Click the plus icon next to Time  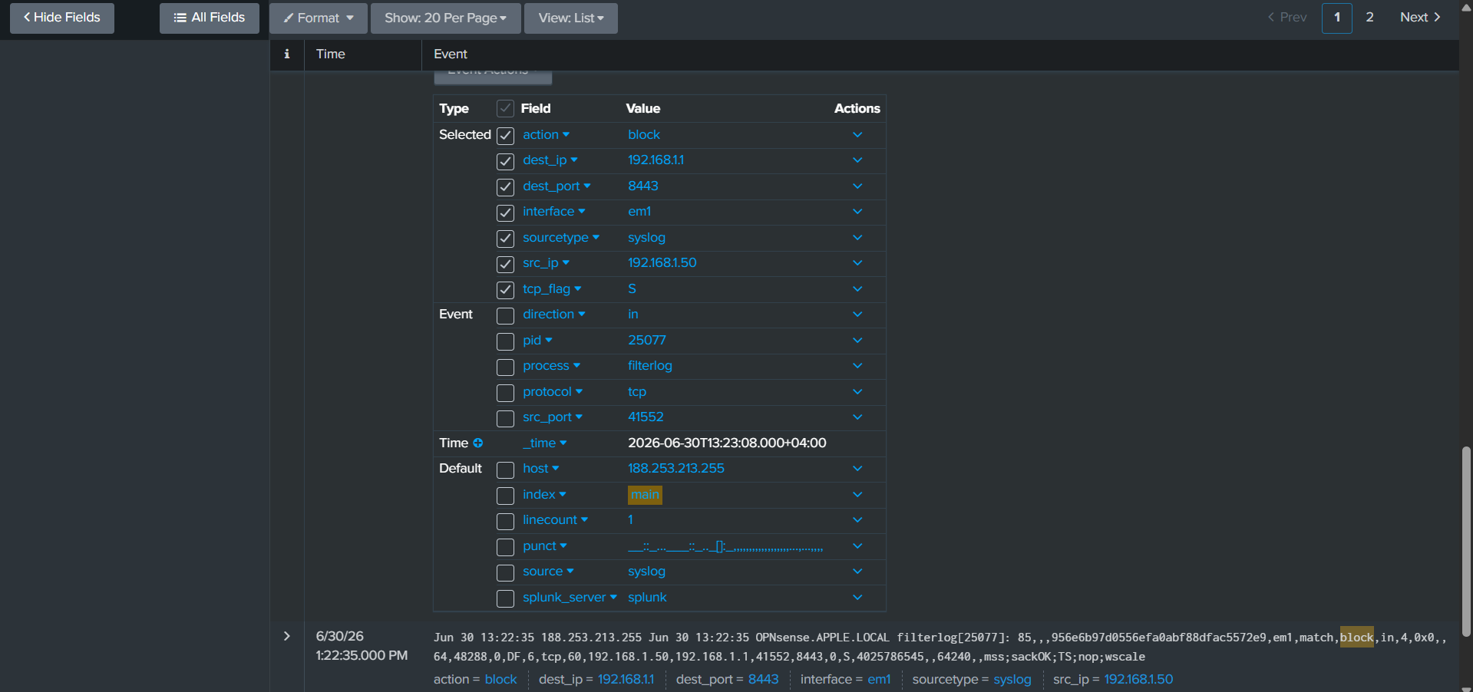click(x=478, y=443)
